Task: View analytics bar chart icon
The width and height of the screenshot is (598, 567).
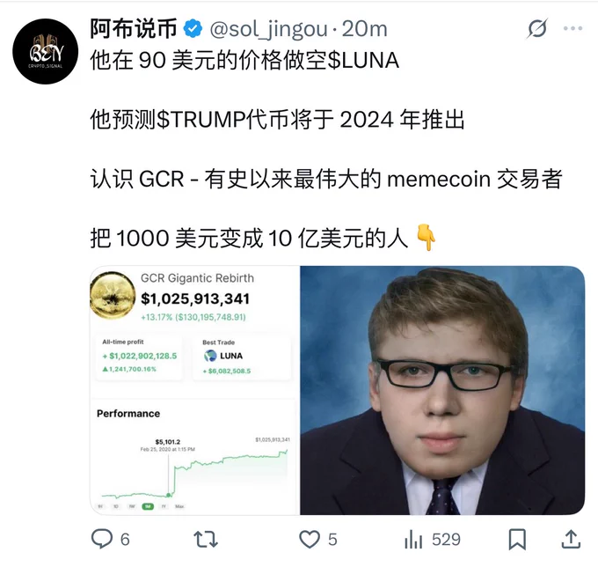Action: [x=413, y=540]
